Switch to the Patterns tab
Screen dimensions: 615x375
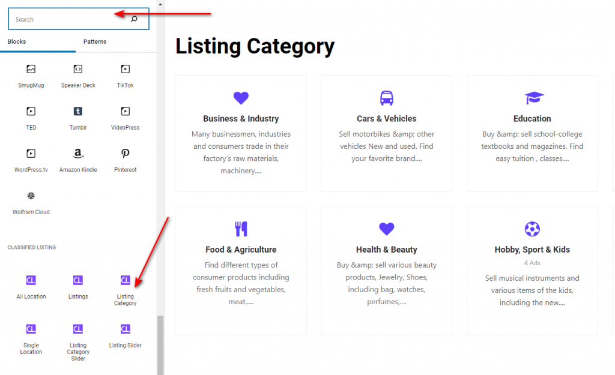click(95, 41)
